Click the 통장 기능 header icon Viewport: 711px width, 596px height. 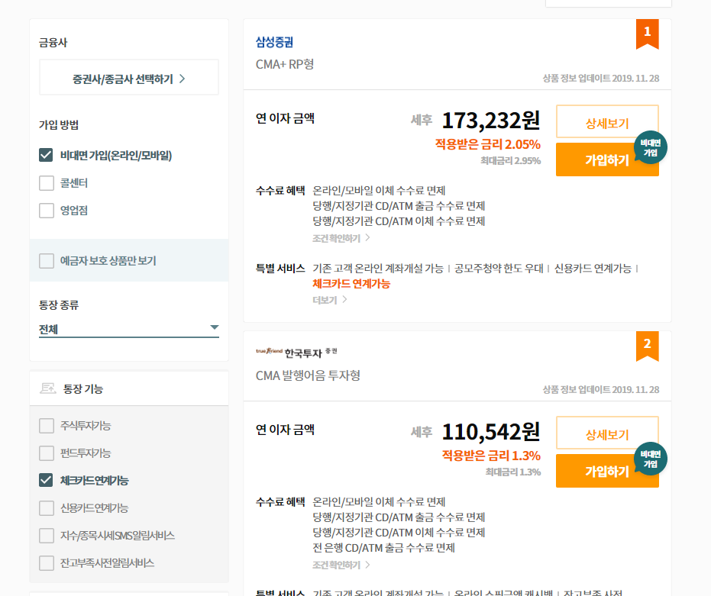pyautogui.click(x=47, y=388)
